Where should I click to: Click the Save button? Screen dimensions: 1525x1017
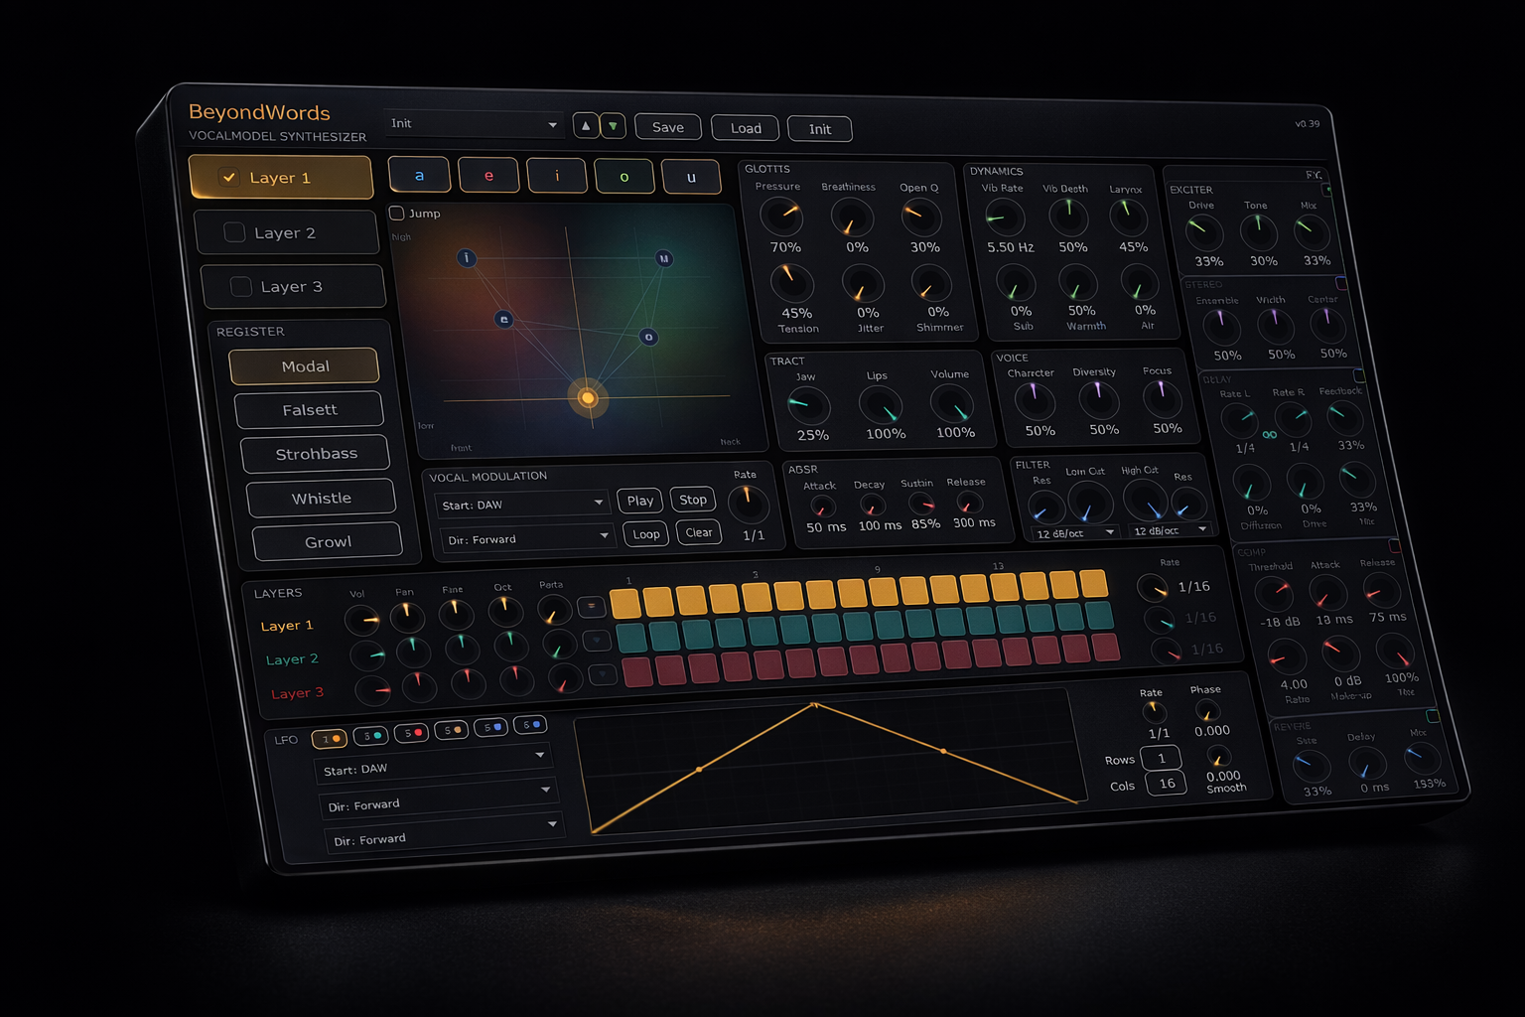coord(667,127)
